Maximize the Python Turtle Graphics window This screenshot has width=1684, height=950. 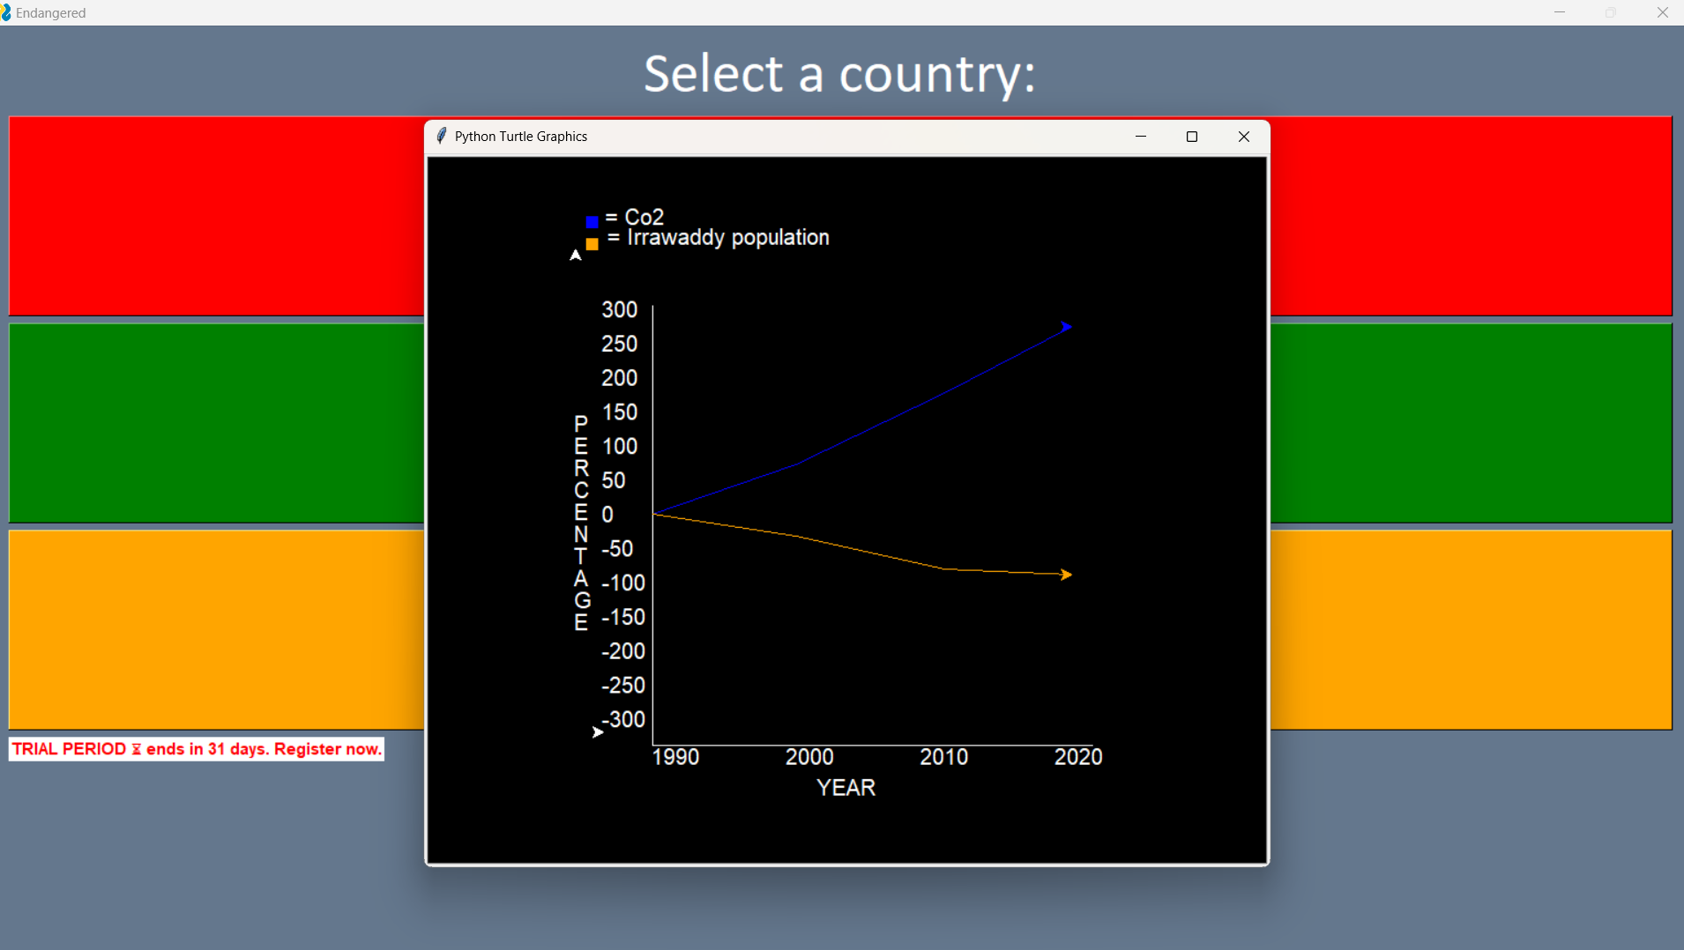click(x=1192, y=137)
